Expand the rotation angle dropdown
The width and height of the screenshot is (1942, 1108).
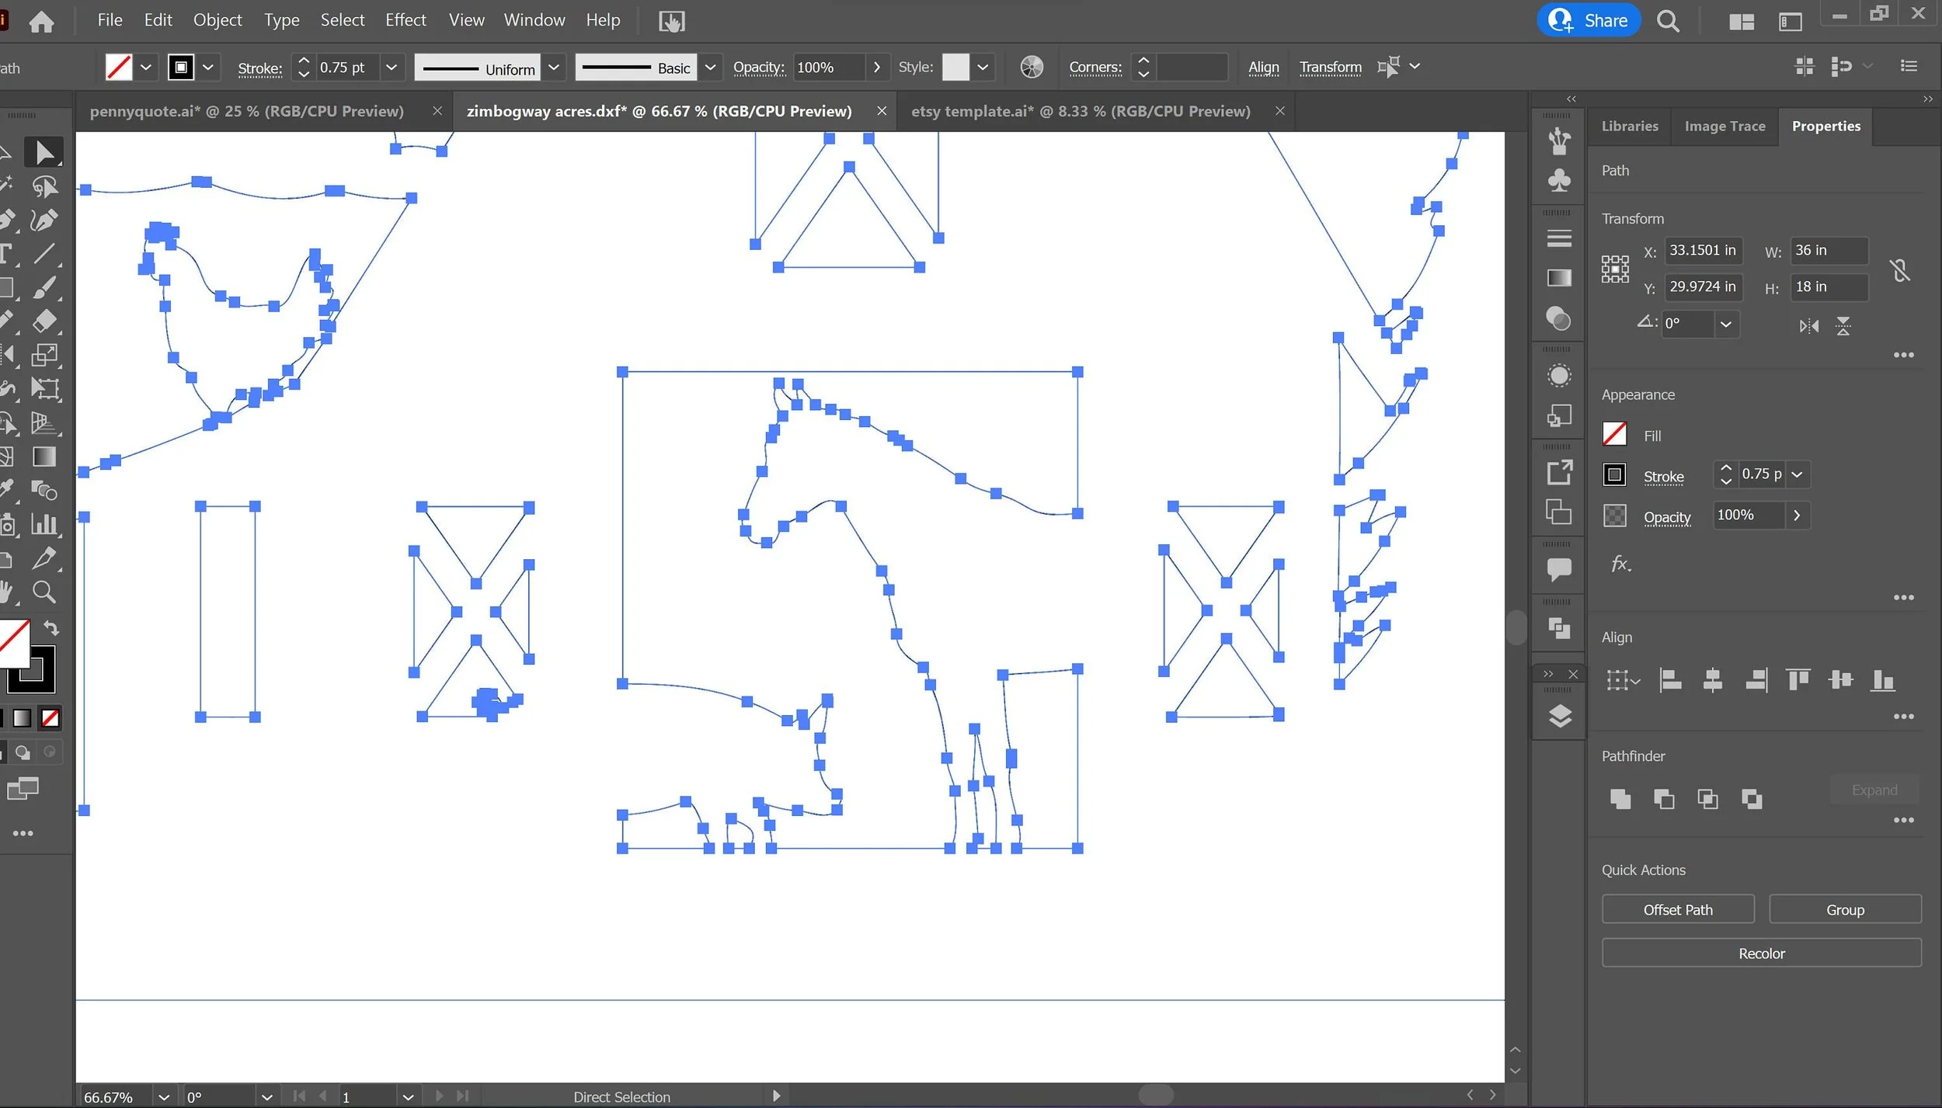tap(1725, 325)
